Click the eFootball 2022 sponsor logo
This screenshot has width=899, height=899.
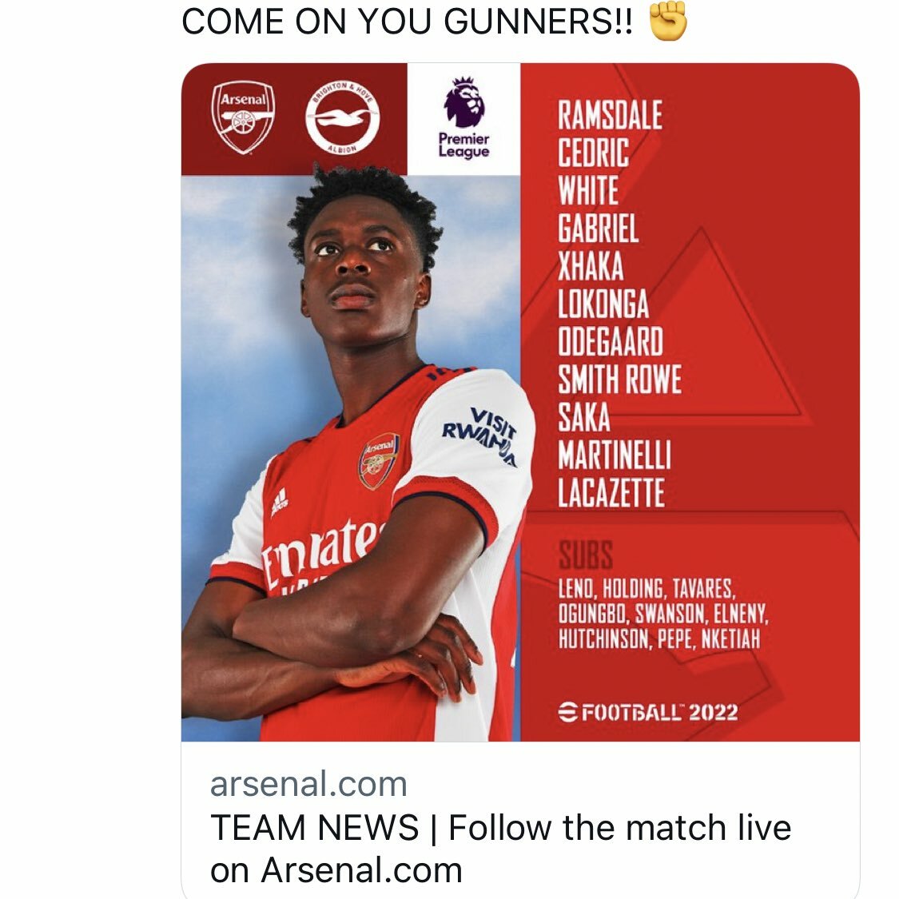pyautogui.click(x=648, y=712)
